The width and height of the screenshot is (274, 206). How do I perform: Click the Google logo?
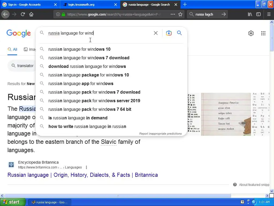coord(18,33)
